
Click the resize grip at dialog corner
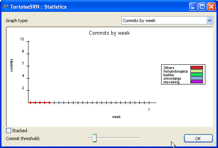coord(214,144)
